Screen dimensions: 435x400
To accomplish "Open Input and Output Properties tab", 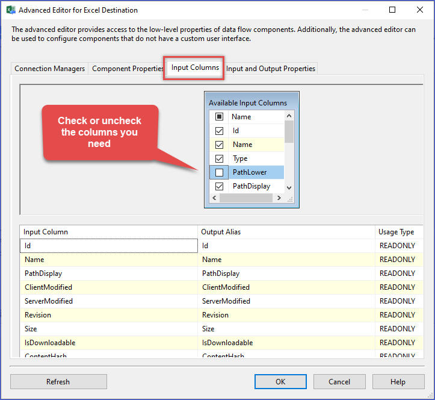I will click(271, 68).
